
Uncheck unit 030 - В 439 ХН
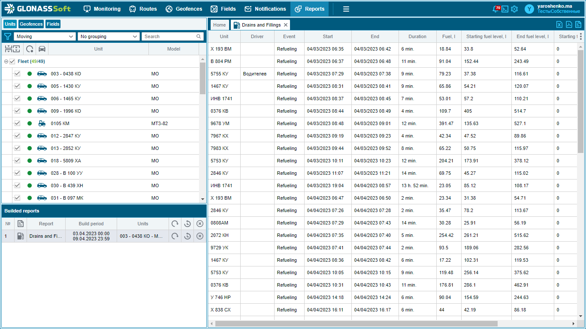17,185
